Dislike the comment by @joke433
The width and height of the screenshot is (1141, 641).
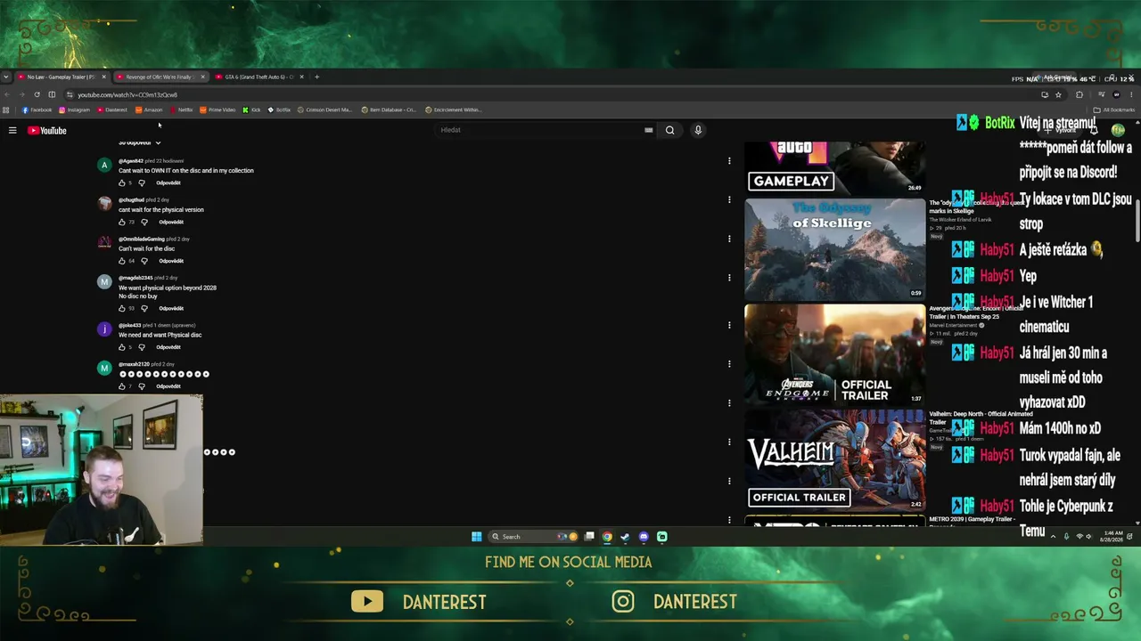coord(142,347)
